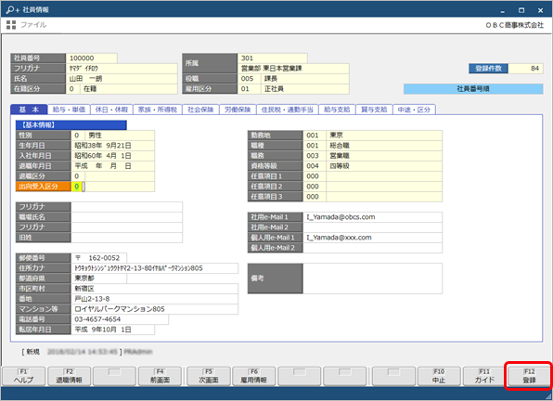Go to previous screen with F4 前画面
This screenshot has width=553, height=401.
160,376
